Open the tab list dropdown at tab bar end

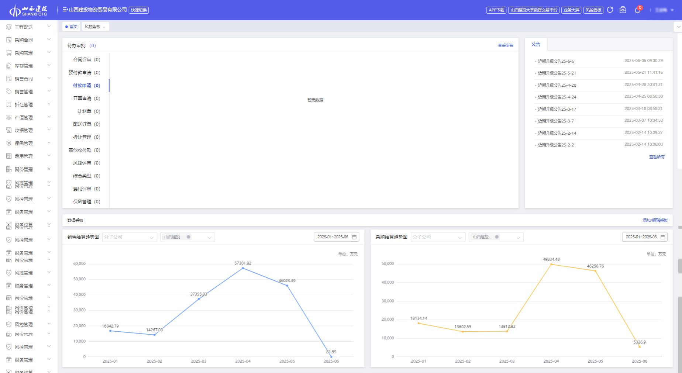(678, 27)
